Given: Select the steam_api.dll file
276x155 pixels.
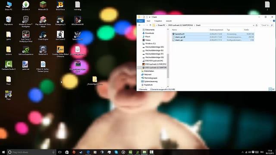Looking at the screenshot, I should click(x=213, y=37).
